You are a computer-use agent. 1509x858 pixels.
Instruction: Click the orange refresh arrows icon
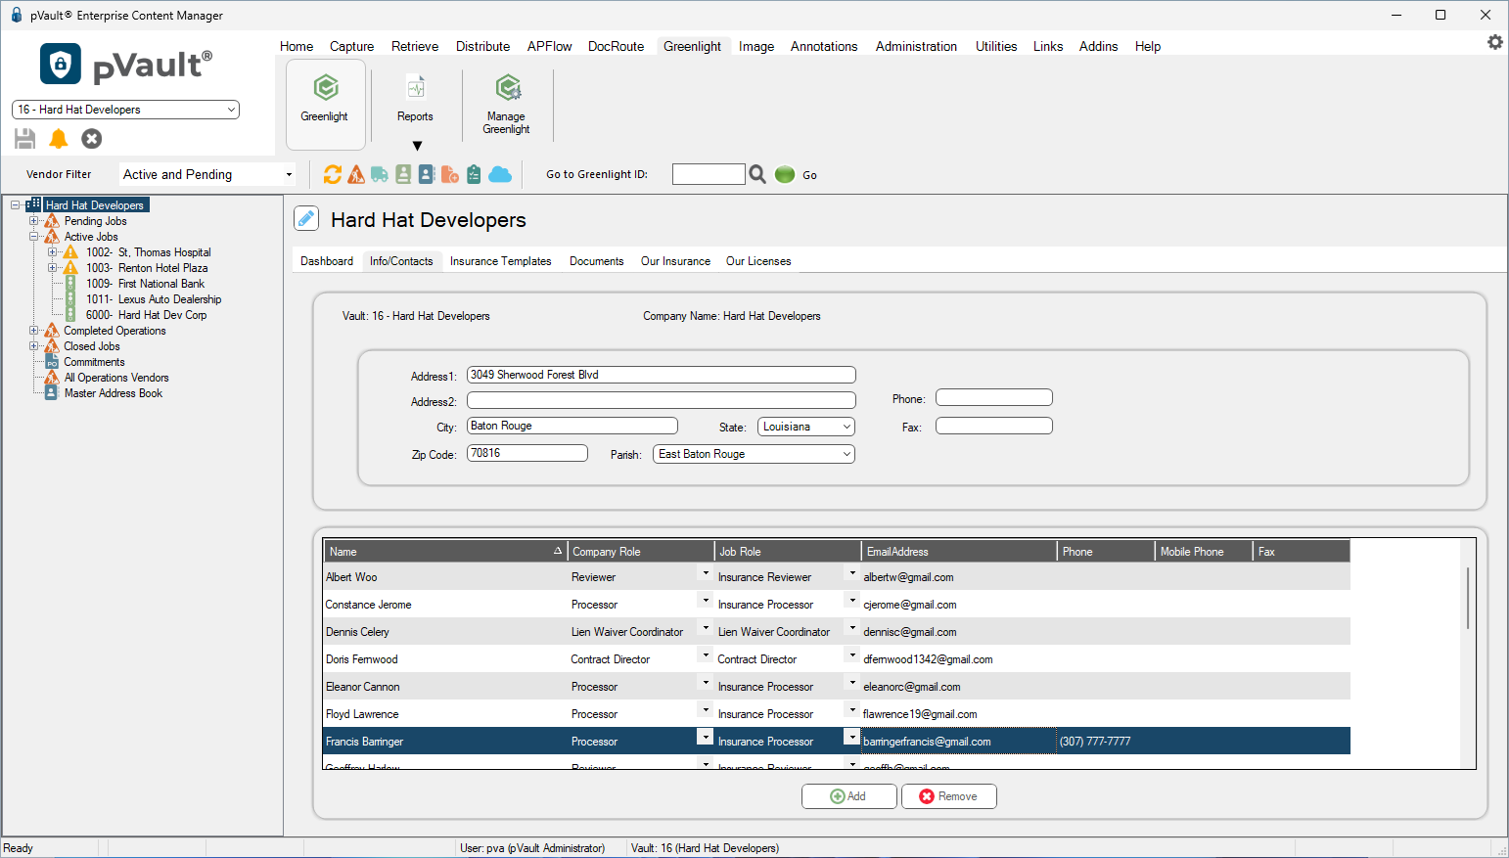coord(333,174)
